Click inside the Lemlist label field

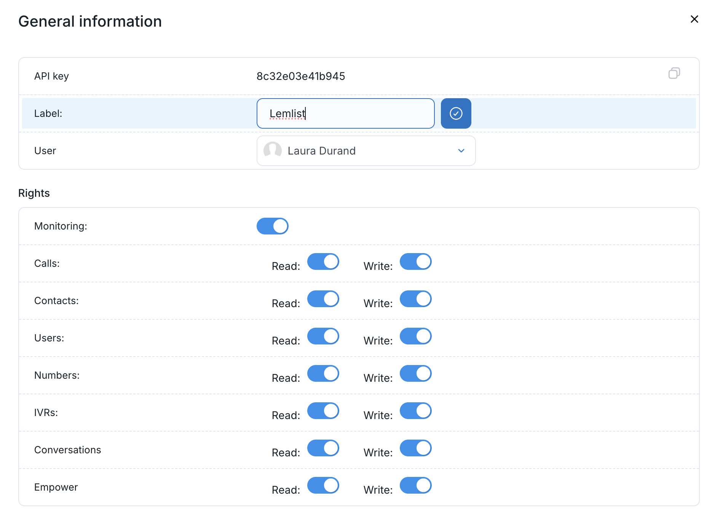coord(345,113)
